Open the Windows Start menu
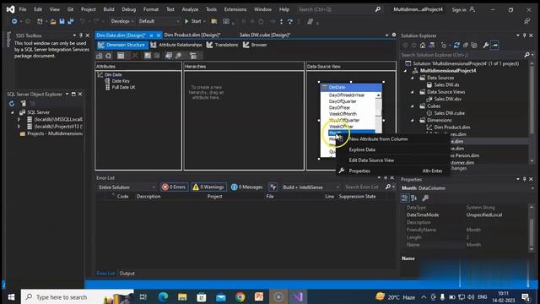The width and height of the screenshot is (540, 304). (x=11, y=296)
